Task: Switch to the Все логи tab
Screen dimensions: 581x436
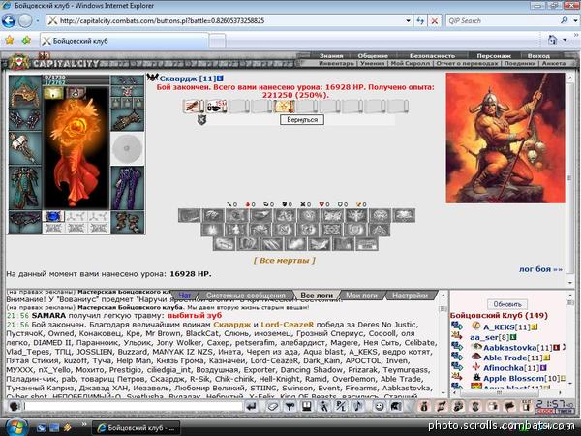Action: (x=316, y=296)
